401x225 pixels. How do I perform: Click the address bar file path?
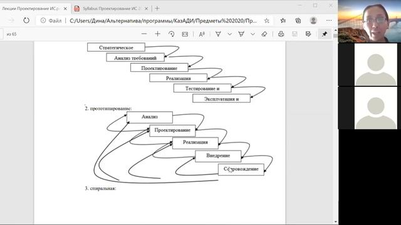(x=163, y=21)
